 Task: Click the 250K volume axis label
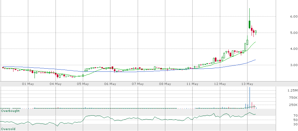(x=293, y=105)
